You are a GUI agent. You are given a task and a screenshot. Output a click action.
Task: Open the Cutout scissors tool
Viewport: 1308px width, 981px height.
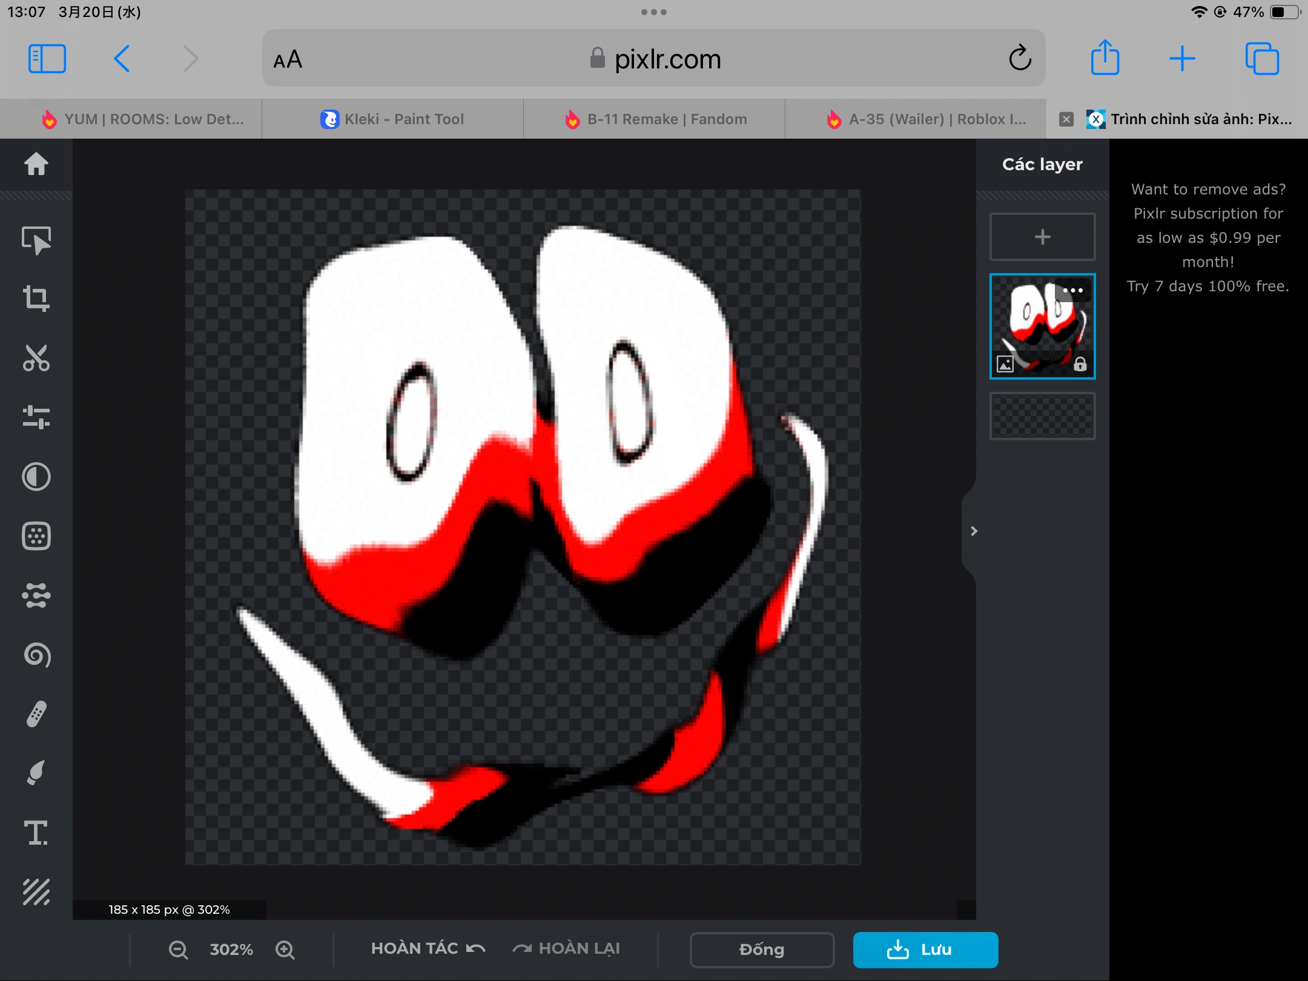click(x=36, y=358)
